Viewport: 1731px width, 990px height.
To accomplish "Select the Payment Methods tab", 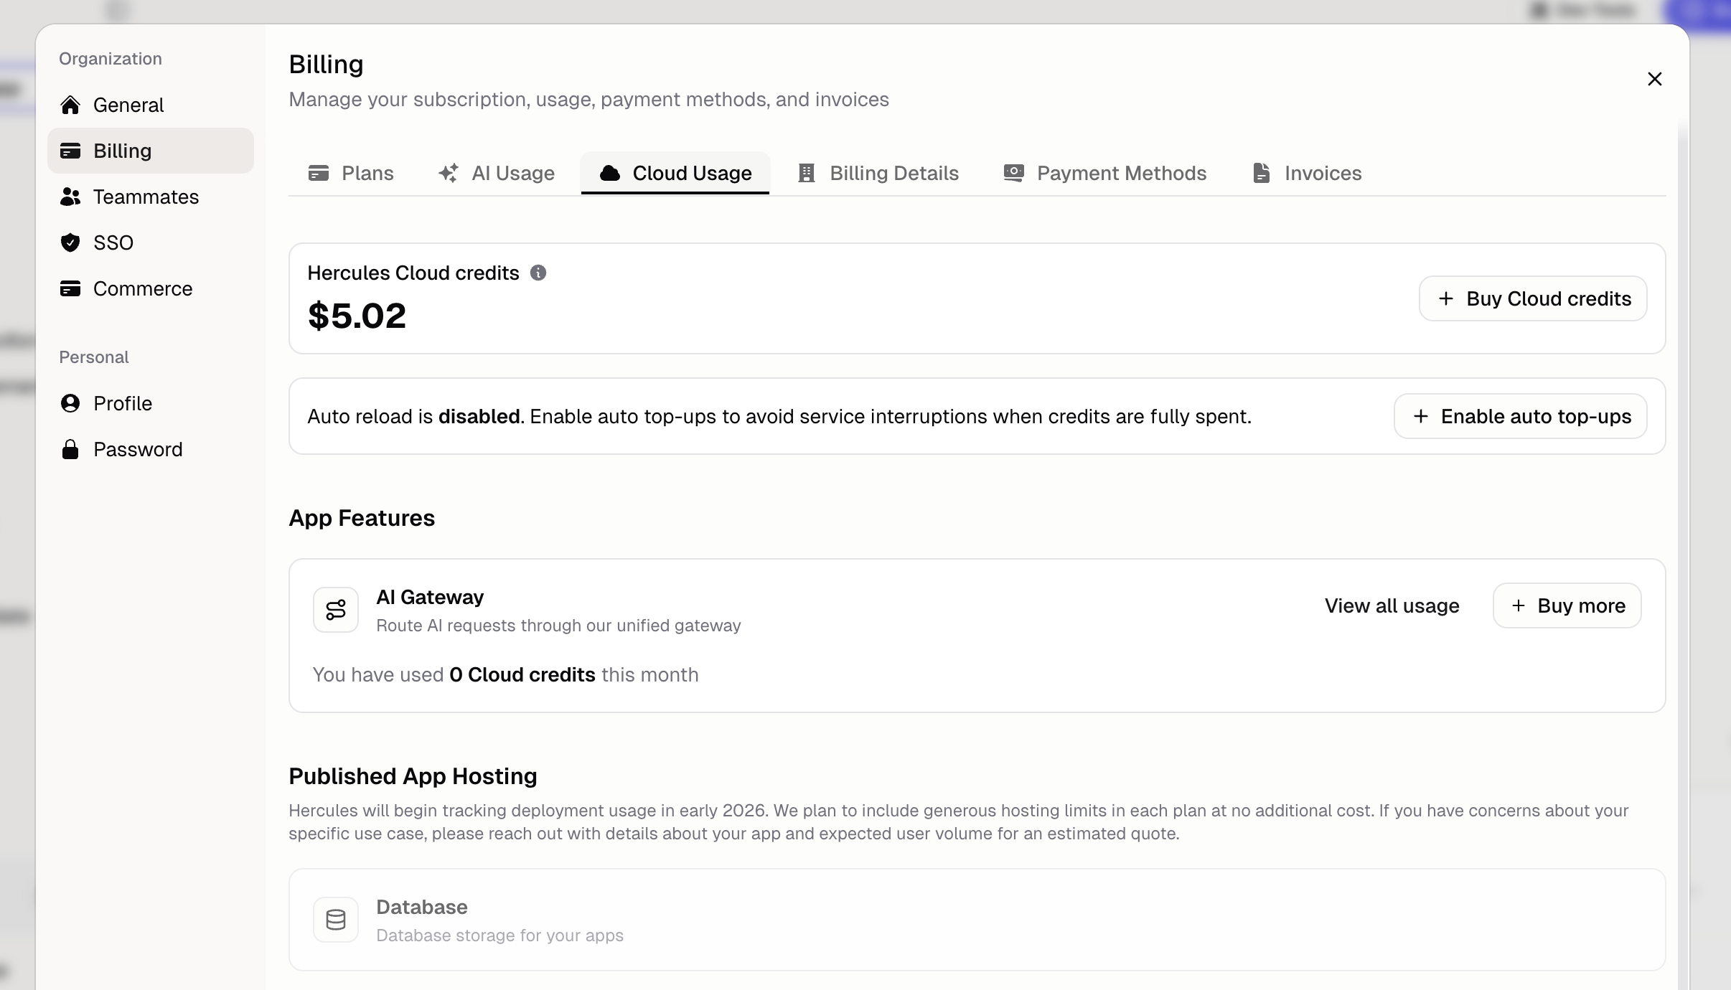I will pyautogui.click(x=1105, y=173).
